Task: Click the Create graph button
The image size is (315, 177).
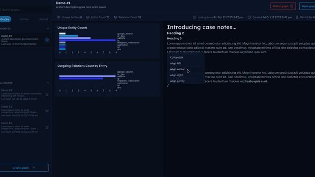Action: click(x=24, y=168)
